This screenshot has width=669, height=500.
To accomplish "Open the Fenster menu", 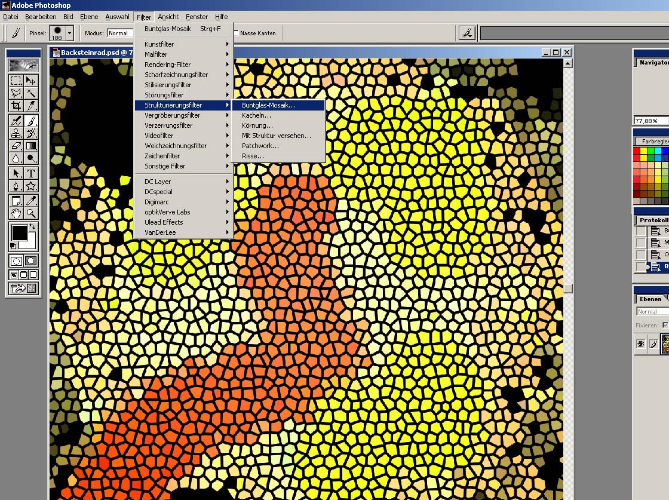I will [x=197, y=17].
